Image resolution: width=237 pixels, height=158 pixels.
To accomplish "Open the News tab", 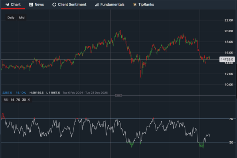I will 36,4.
